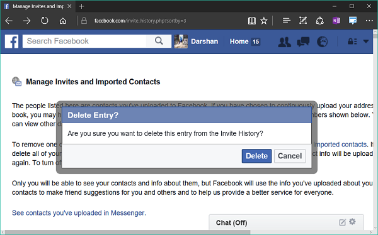The height and width of the screenshot is (235, 378).
Task: Click the screen clipping extension icon
Action: tap(353, 21)
